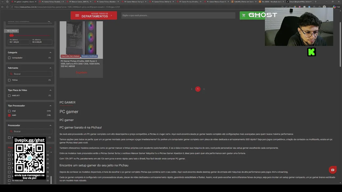
Task: Click the green Kick logo overlay
Action: click(x=312, y=52)
